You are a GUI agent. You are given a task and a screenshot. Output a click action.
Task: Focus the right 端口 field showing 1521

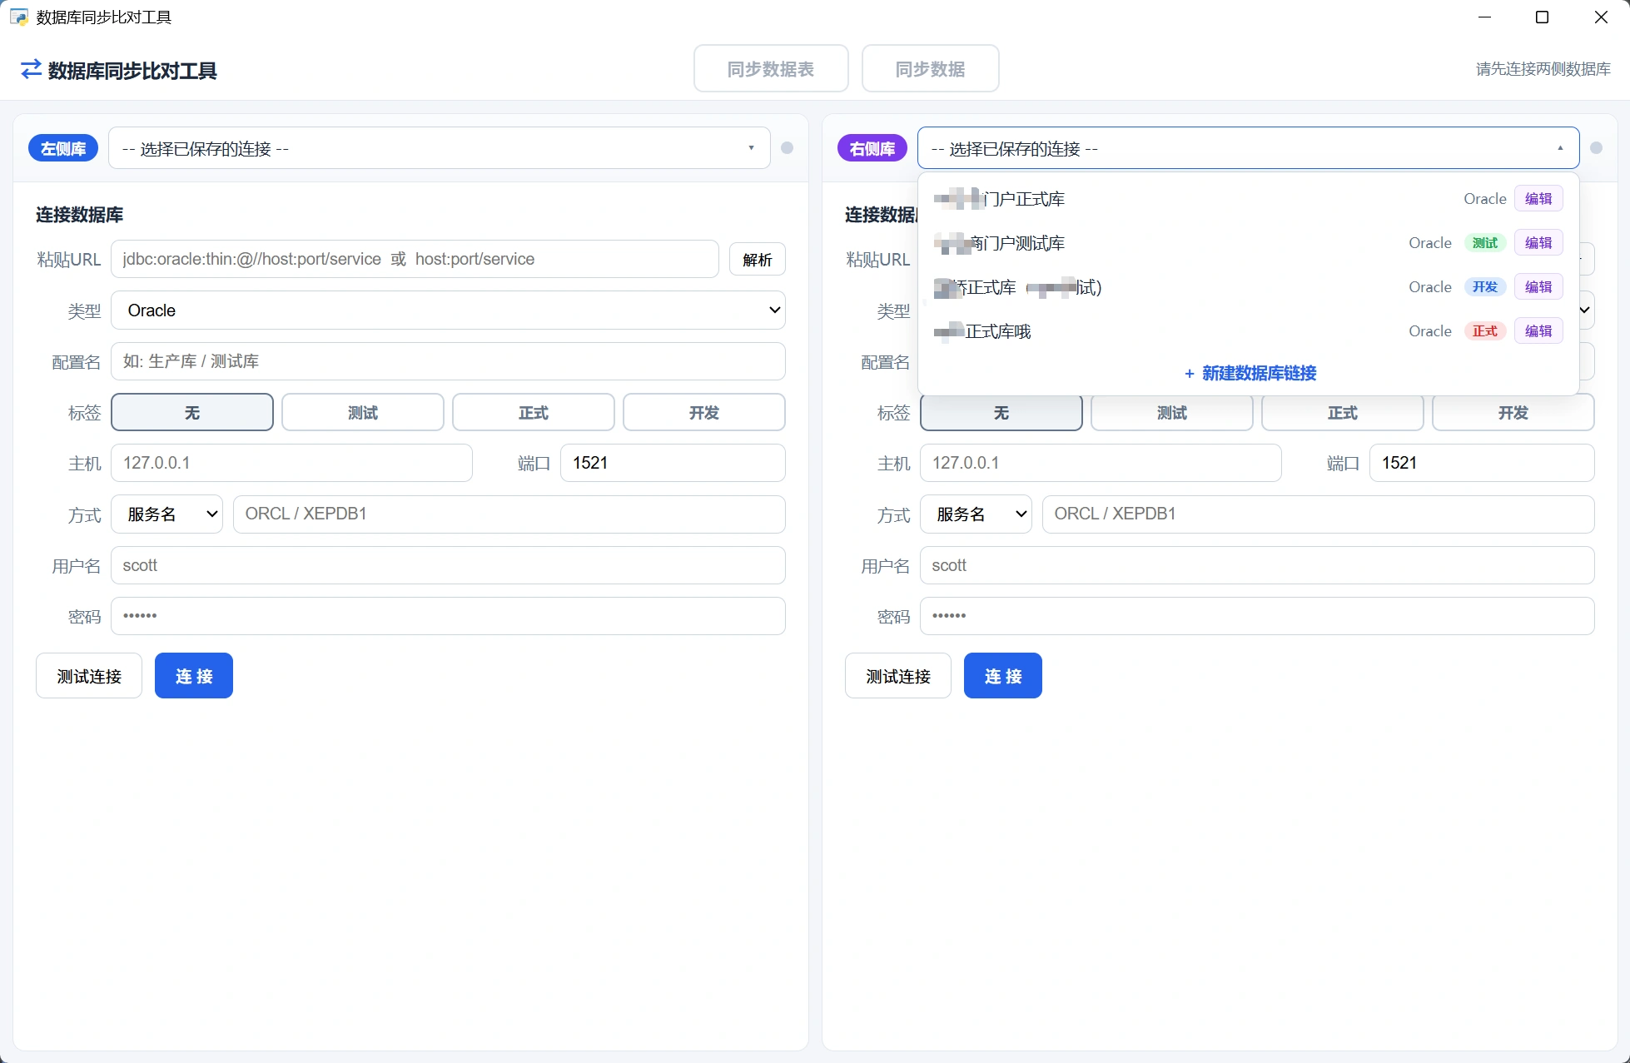pyautogui.click(x=1482, y=463)
